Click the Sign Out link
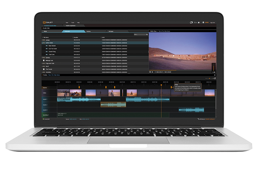The image size is (258, 169). pyautogui.click(x=213, y=22)
